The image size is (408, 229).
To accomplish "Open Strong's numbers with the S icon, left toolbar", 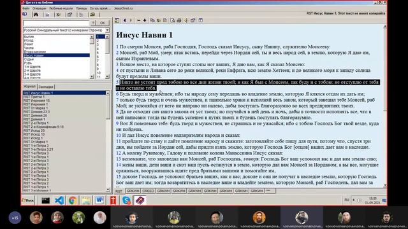I will pyautogui.click(x=59, y=15).
